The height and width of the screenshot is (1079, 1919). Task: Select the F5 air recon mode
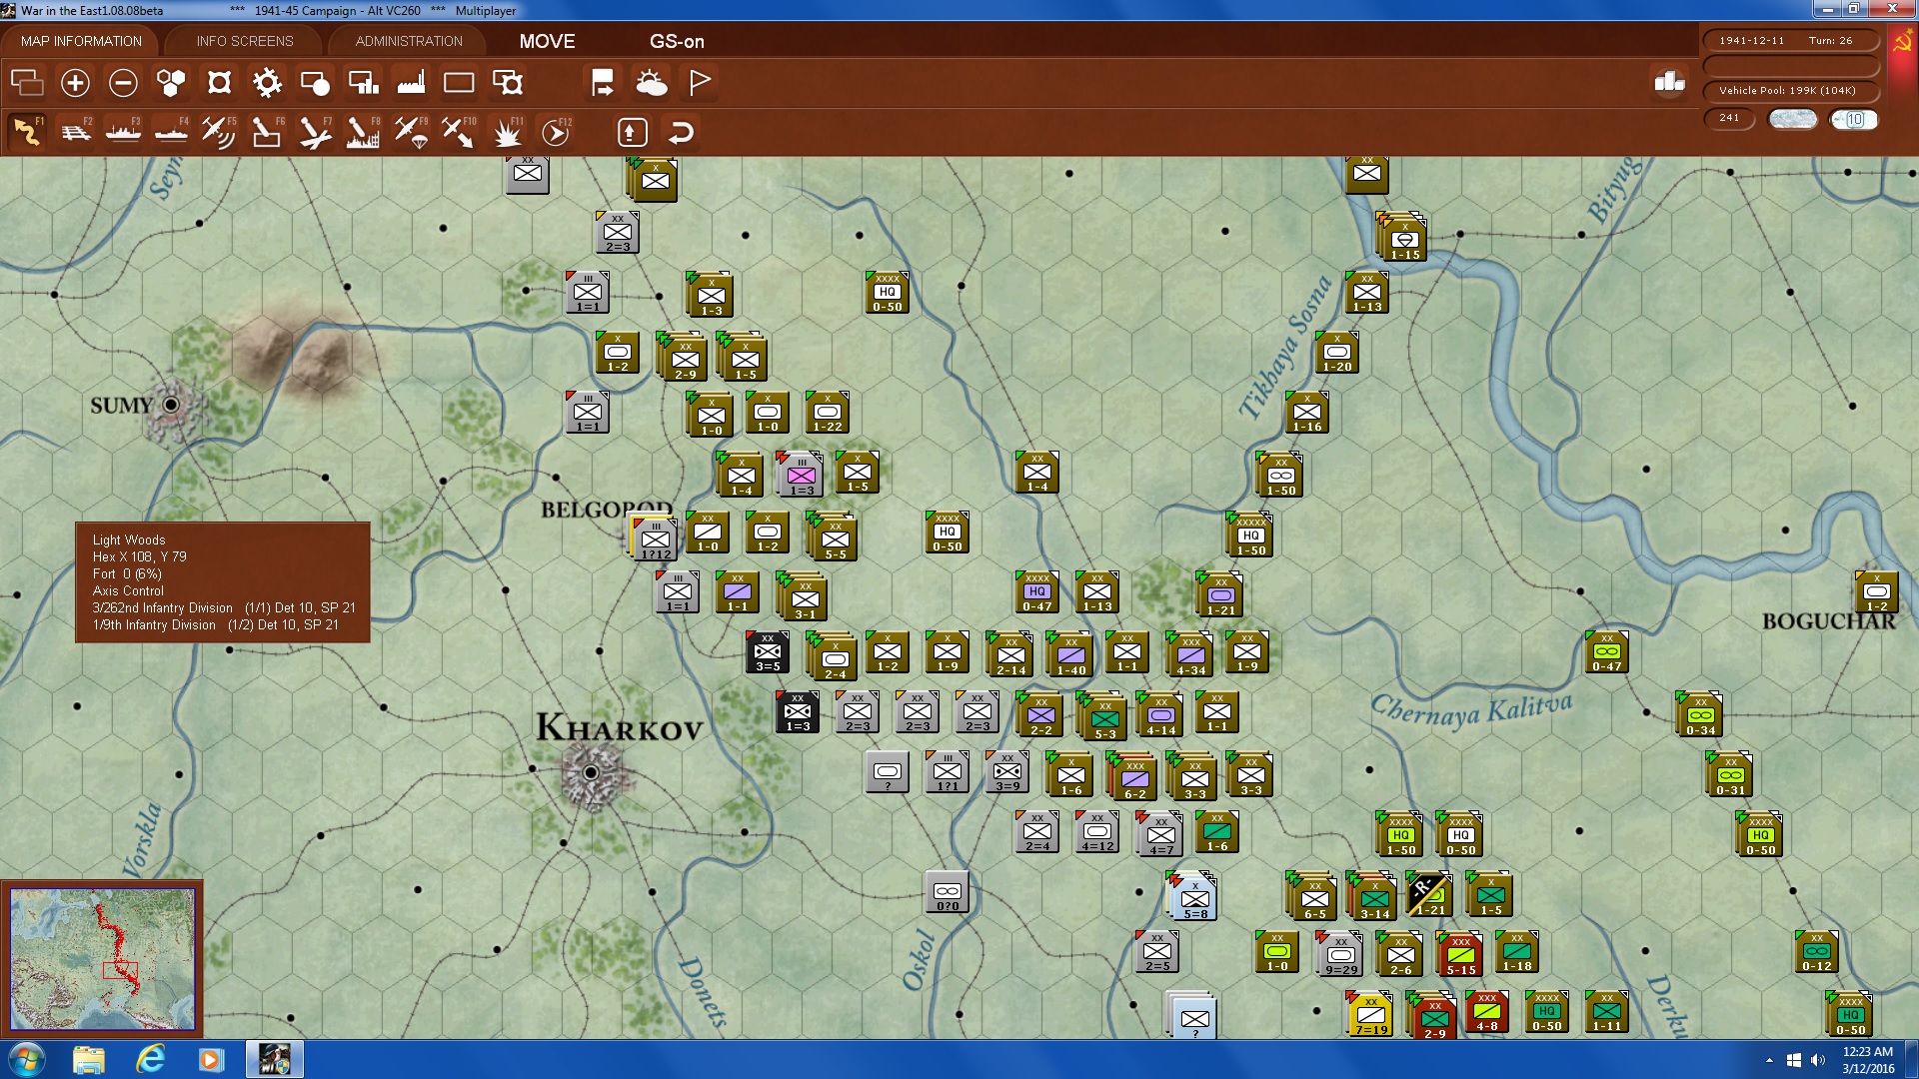click(218, 132)
